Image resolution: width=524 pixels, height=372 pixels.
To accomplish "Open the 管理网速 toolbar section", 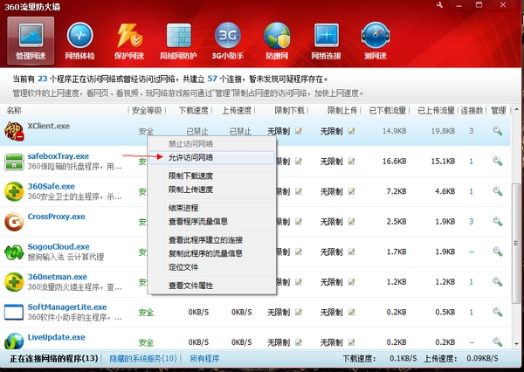I will coord(31,40).
